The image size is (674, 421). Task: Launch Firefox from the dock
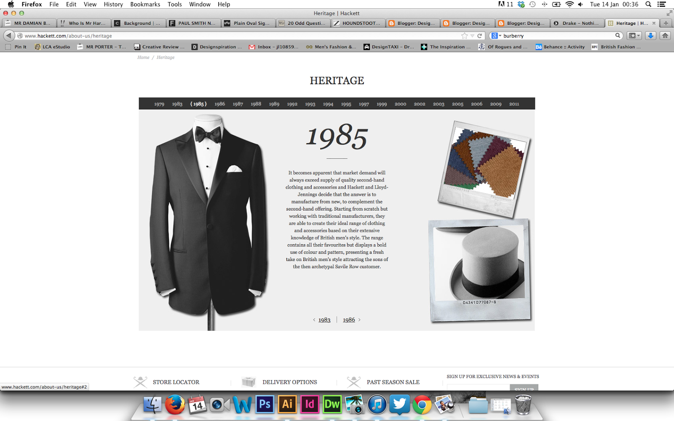175,405
